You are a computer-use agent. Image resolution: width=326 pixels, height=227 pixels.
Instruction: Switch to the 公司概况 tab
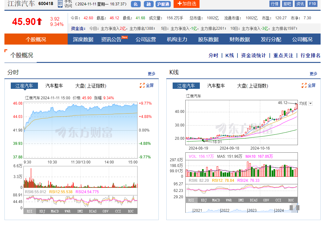(x=302, y=39)
